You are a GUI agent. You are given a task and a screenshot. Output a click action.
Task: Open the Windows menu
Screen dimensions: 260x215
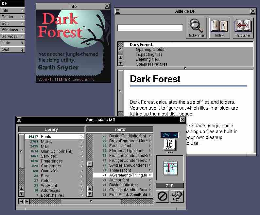click(12, 30)
